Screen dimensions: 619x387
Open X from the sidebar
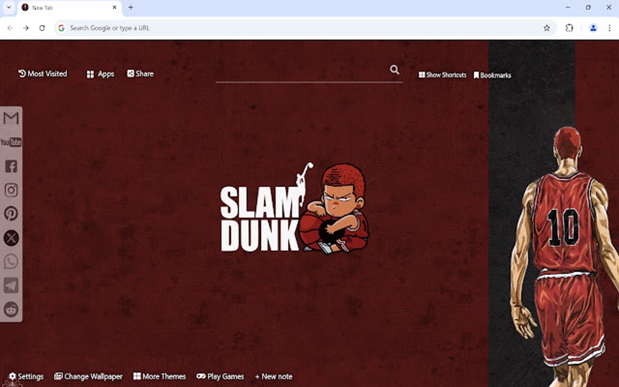(x=11, y=238)
